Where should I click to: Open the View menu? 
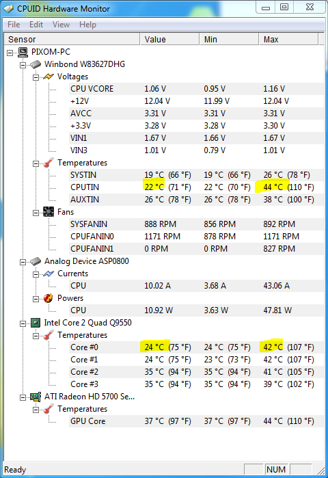(61, 25)
